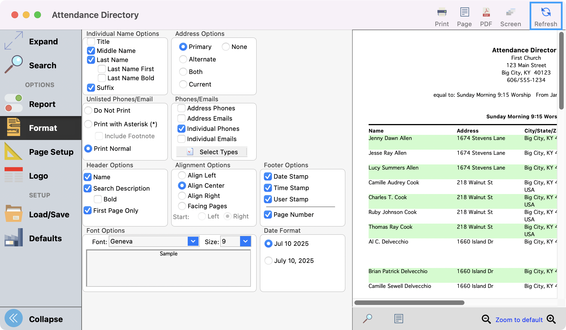Screen dimensions: 566x330
Task: Open the Font dropdown showing Geneva
Action: [x=193, y=241]
